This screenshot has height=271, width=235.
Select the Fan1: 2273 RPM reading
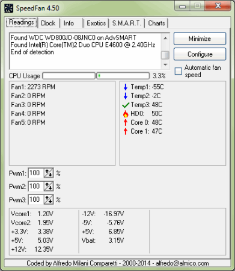point(33,87)
